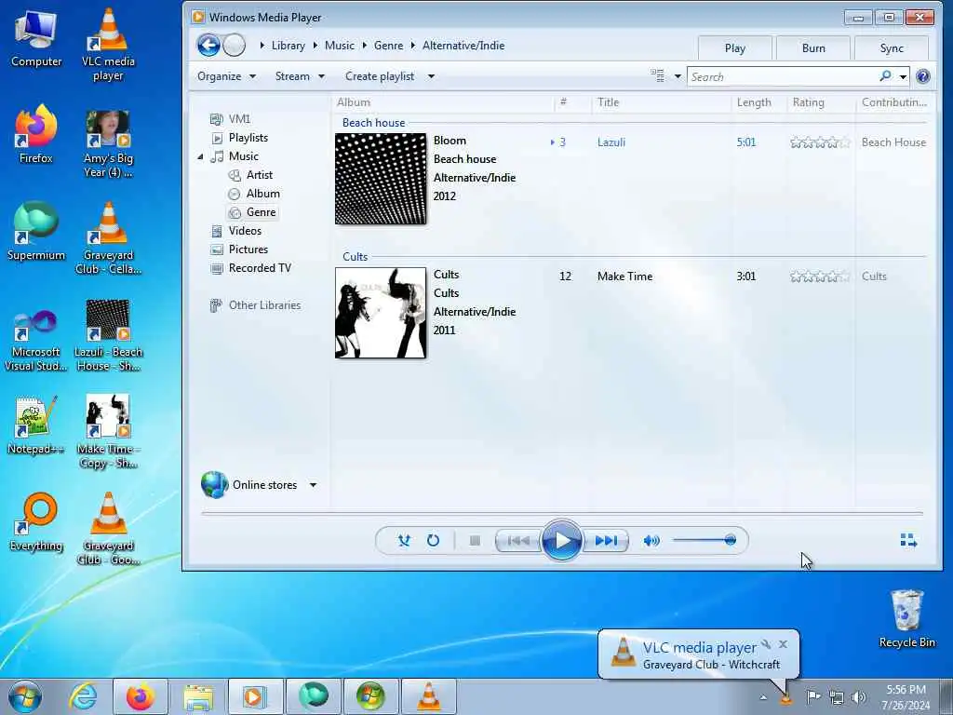Screen dimensions: 953x715
Task: Select the Recycle Bin desktop icon
Action: pos(906,619)
